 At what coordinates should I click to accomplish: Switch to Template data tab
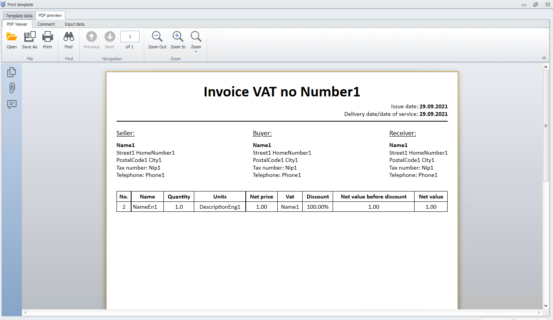tap(19, 16)
